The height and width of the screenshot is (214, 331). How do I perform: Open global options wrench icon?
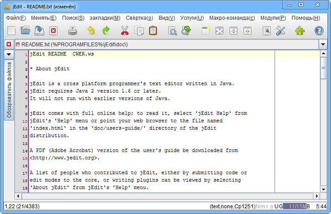click(x=281, y=31)
